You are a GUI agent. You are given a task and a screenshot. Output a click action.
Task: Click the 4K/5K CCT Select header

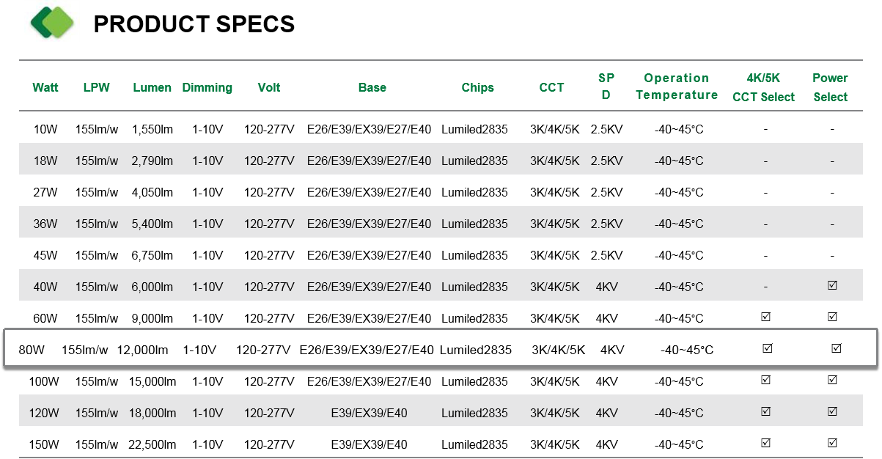[763, 87]
